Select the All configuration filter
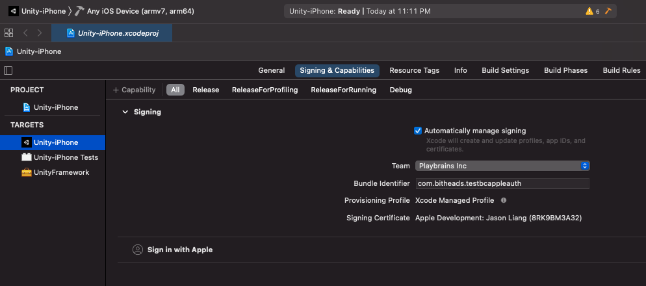 175,90
